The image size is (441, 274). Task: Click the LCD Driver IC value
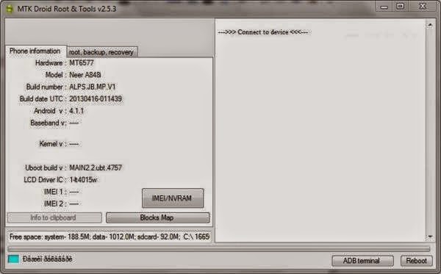pos(83,180)
